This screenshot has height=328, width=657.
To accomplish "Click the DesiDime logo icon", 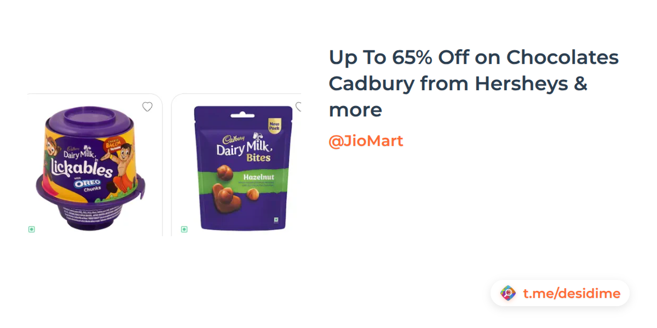I will pos(508,294).
